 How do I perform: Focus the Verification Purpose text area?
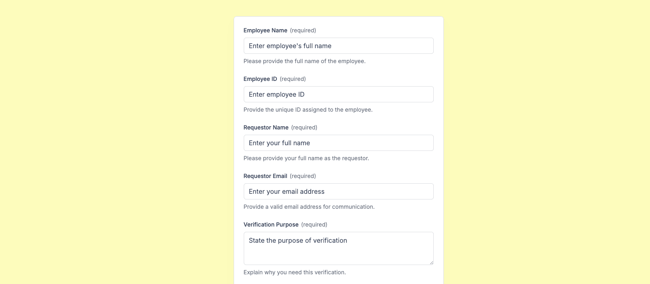click(338, 248)
